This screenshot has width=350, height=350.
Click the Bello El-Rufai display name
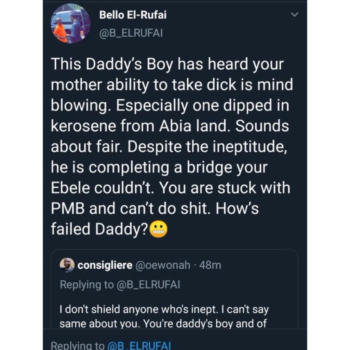(133, 15)
